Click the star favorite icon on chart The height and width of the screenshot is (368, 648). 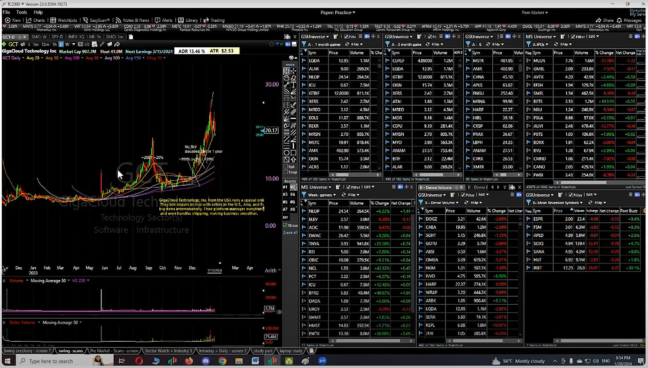tap(272, 44)
